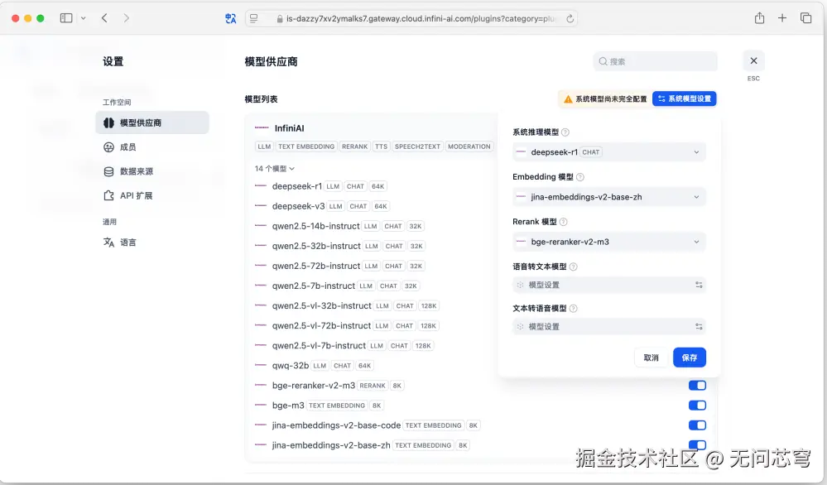Click the warning icon on 系统模型尚未完全配置
The width and height of the screenshot is (827, 485).
[x=567, y=98]
